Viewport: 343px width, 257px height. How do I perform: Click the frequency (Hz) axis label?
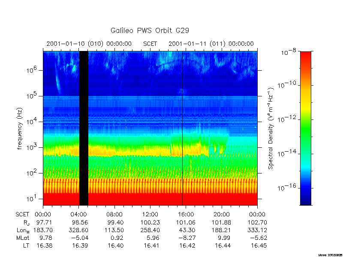20,128
